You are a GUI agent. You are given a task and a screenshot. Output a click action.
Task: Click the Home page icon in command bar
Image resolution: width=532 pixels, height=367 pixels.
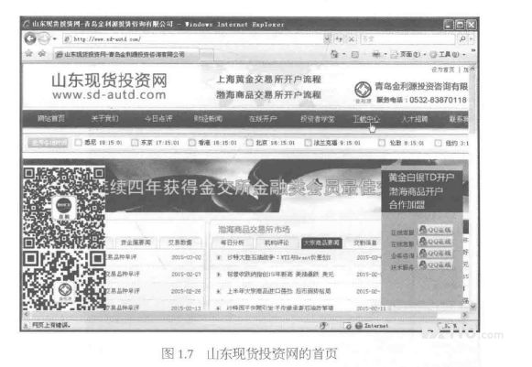(x=334, y=54)
